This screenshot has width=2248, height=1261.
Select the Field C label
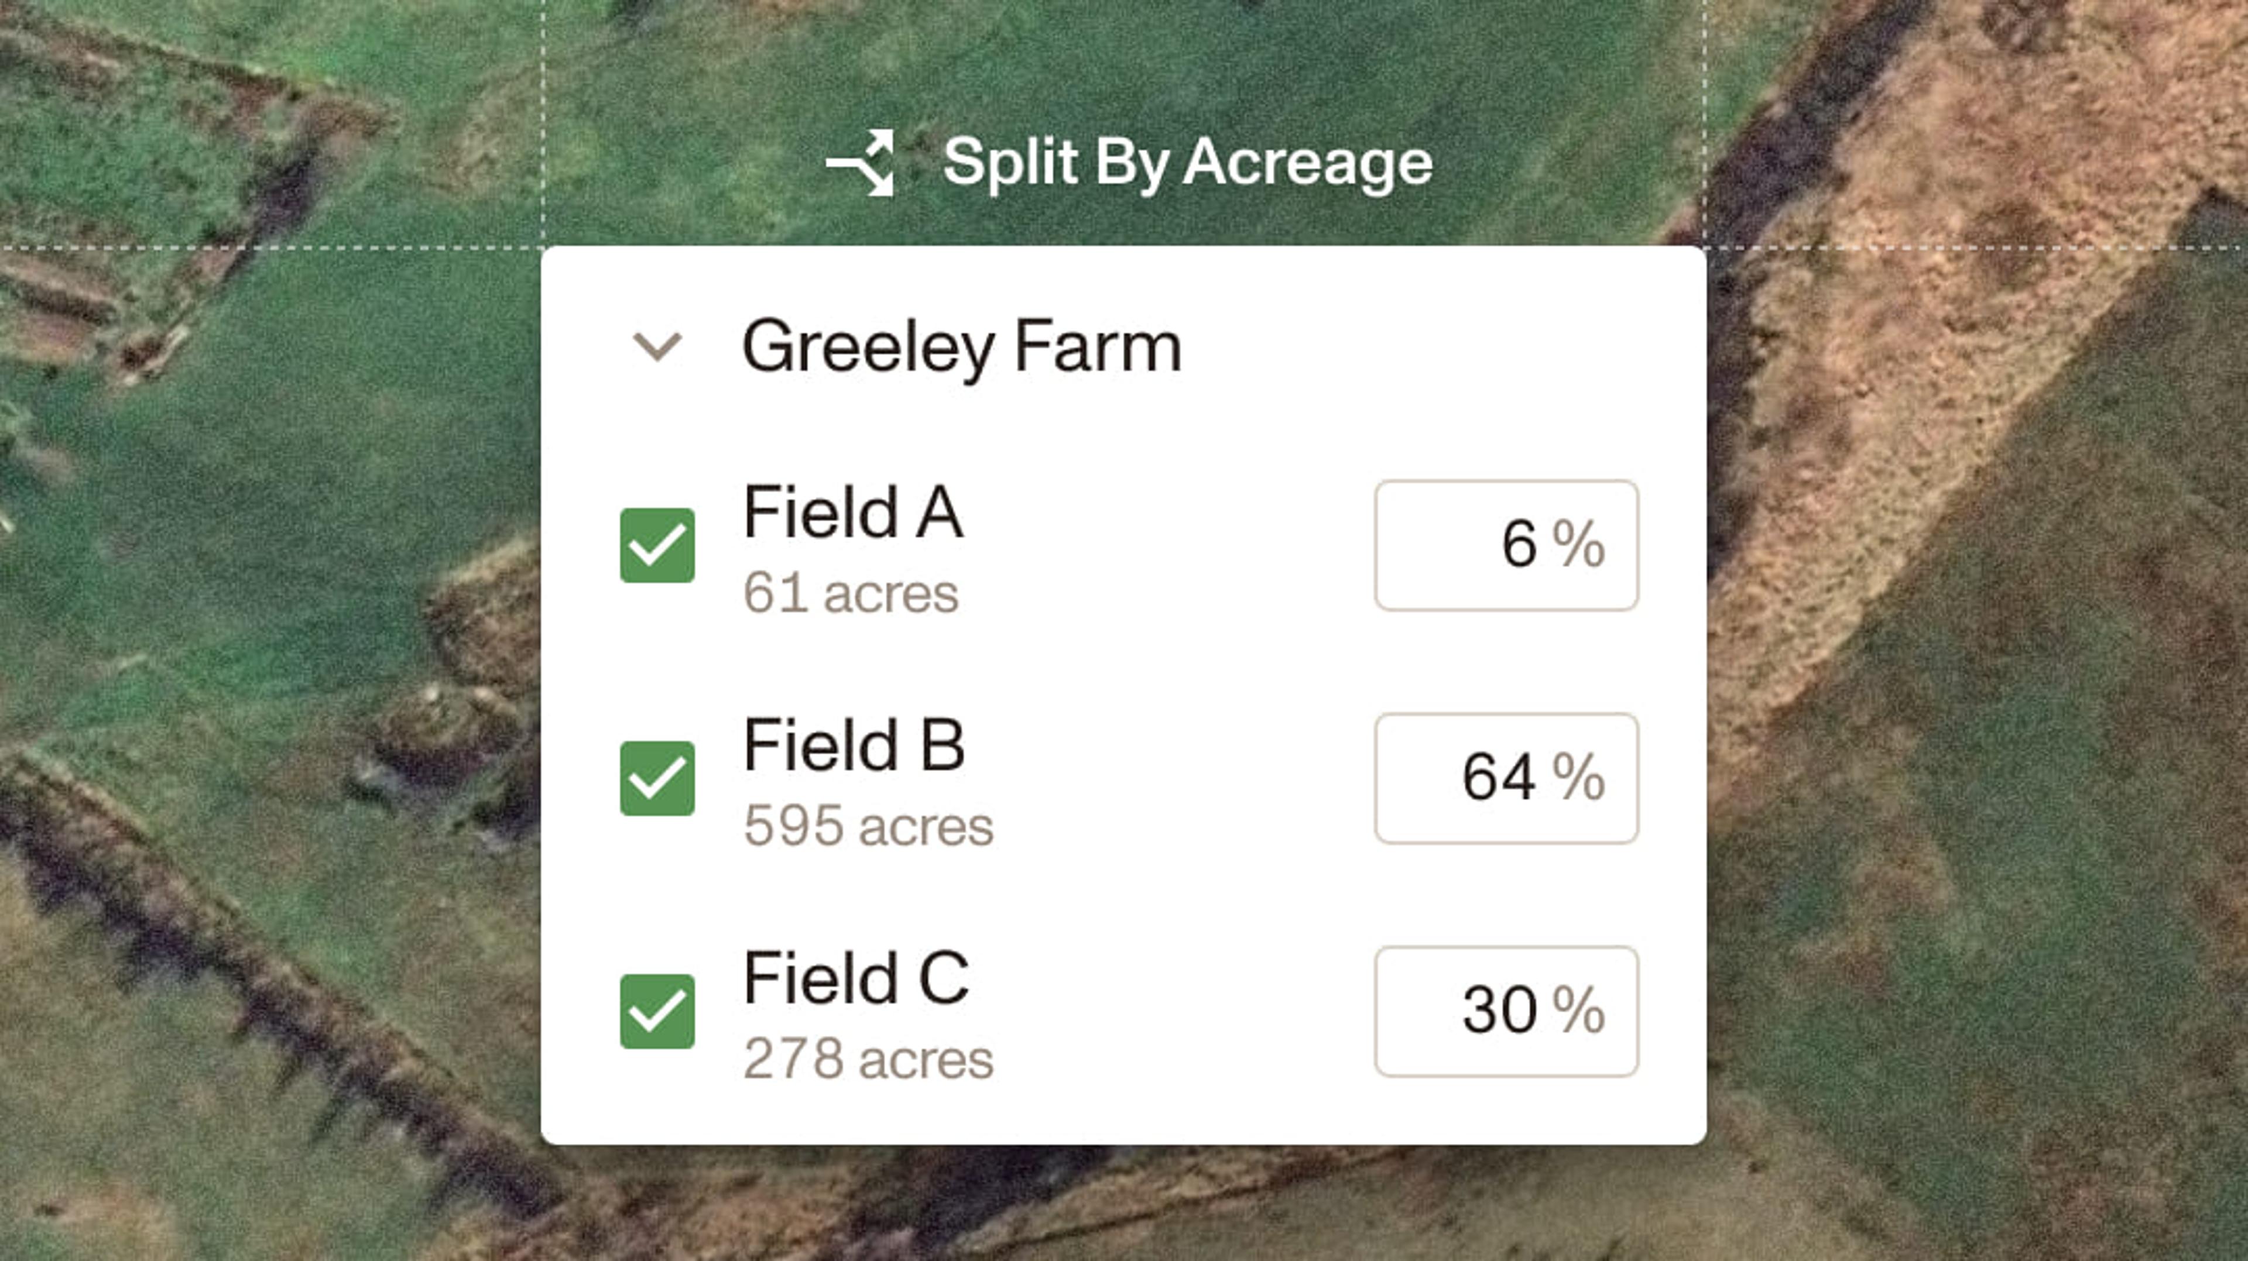tap(856, 978)
